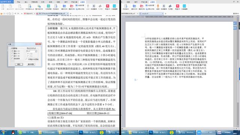Click the 重新调整 button in settings dialog
The height and width of the screenshot is (135, 240).
pyautogui.click(x=31, y=64)
